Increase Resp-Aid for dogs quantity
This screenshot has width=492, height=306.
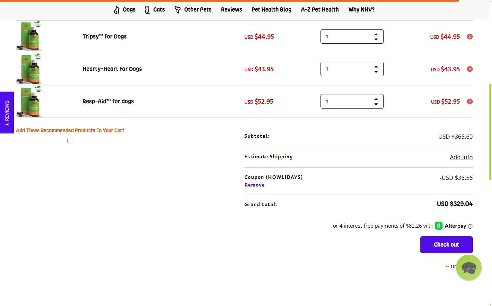point(376,99)
